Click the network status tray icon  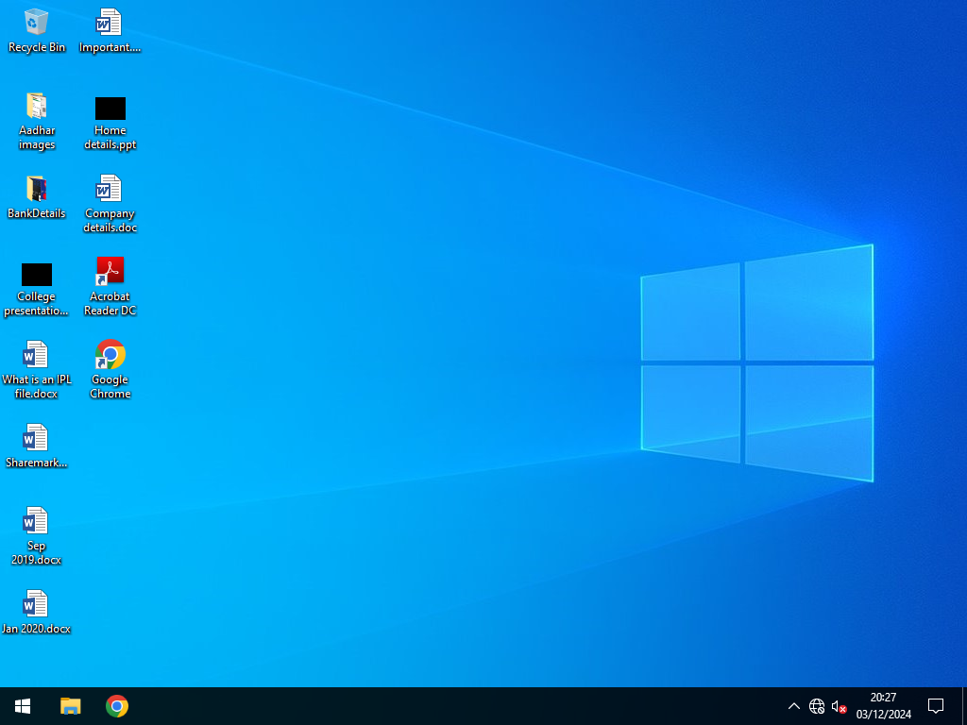[817, 706]
